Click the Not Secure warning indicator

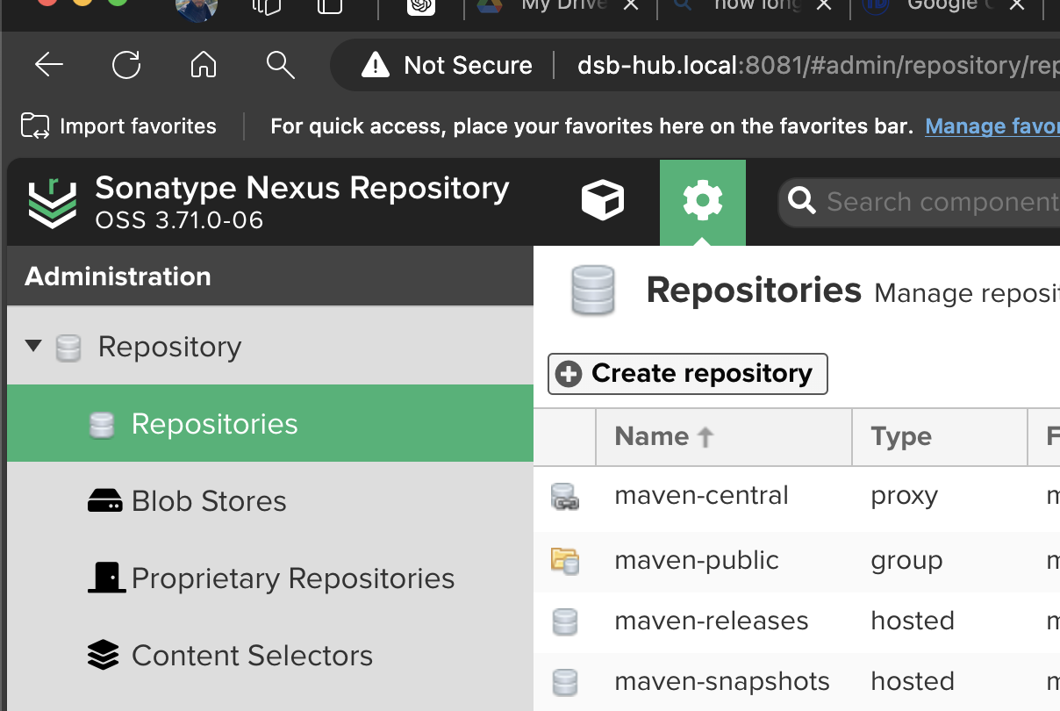[x=448, y=65]
